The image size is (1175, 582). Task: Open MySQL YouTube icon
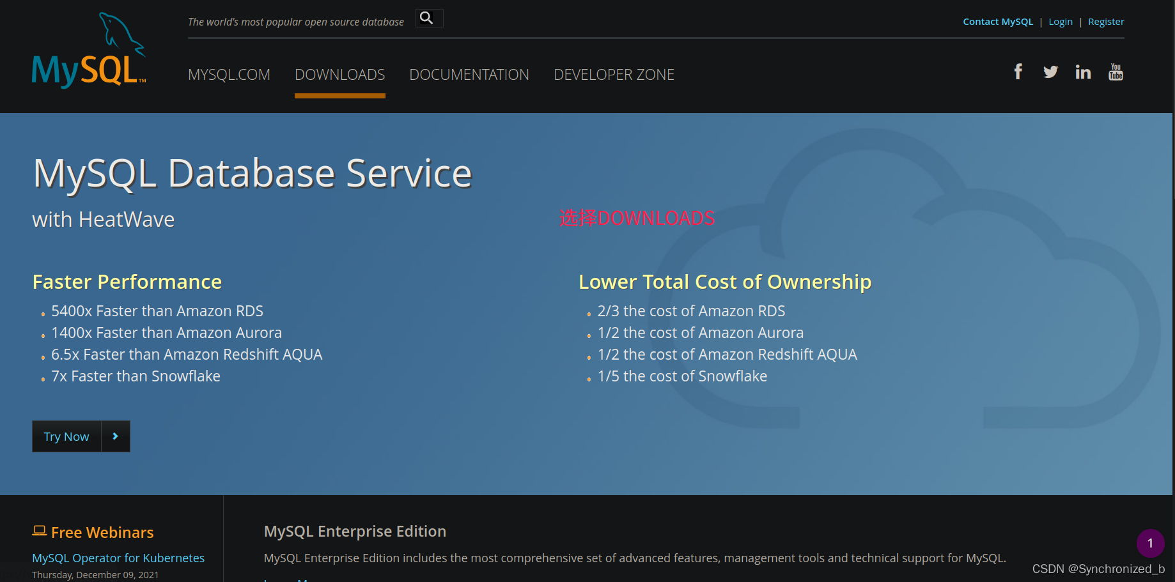[1116, 72]
